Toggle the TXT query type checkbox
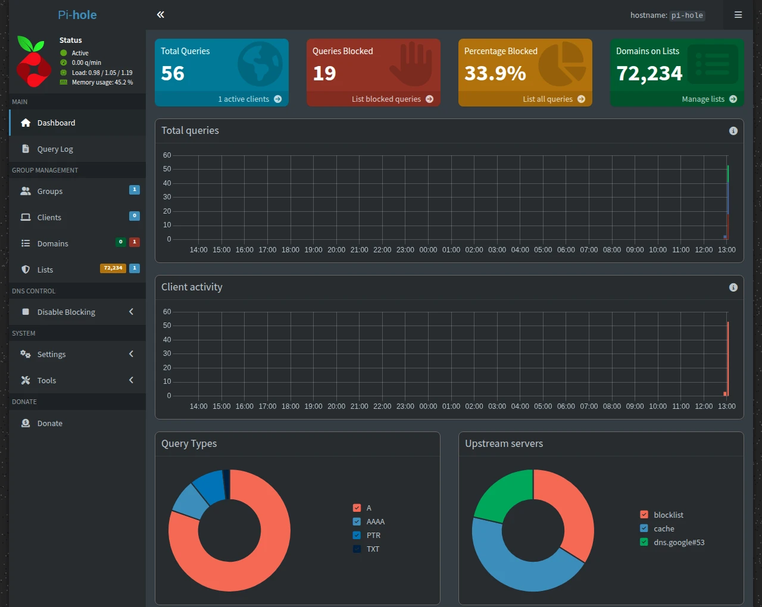This screenshot has width=762, height=607. [357, 549]
